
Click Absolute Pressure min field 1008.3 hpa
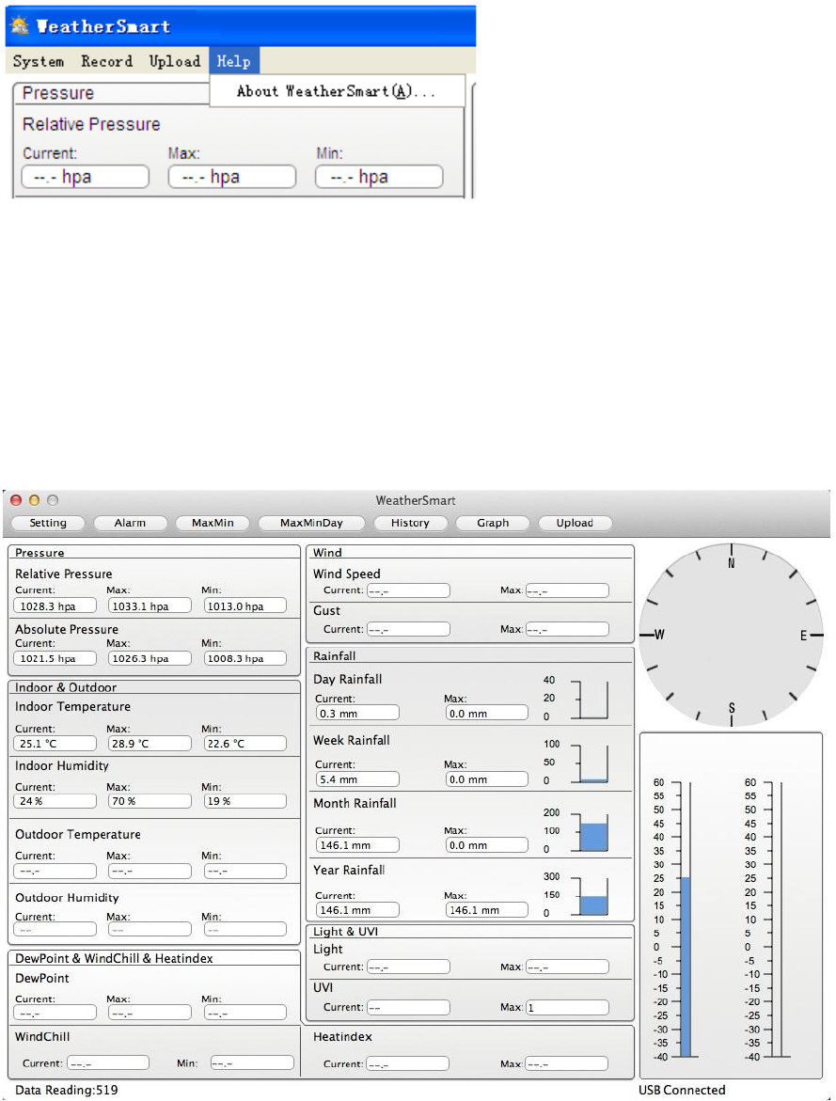pyautogui.click(x=245, y=659)
